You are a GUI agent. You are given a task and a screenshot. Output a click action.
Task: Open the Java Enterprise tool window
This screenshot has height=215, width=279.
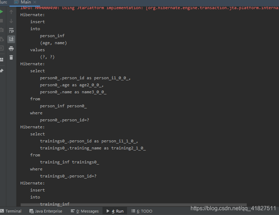(x=46, y=211)
